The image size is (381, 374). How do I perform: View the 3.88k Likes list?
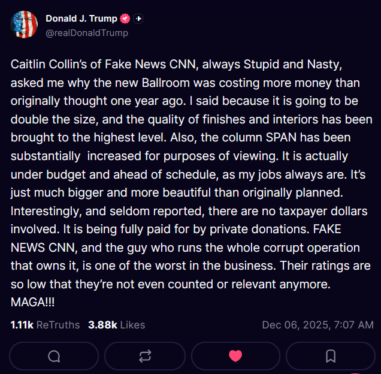point(116,325)
